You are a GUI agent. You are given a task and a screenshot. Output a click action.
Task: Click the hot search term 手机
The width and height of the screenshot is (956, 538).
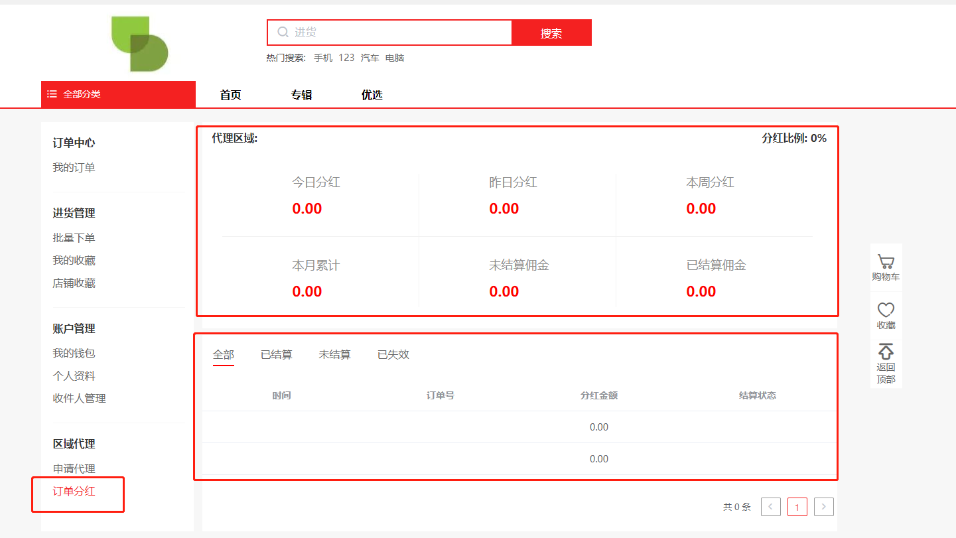323,58
